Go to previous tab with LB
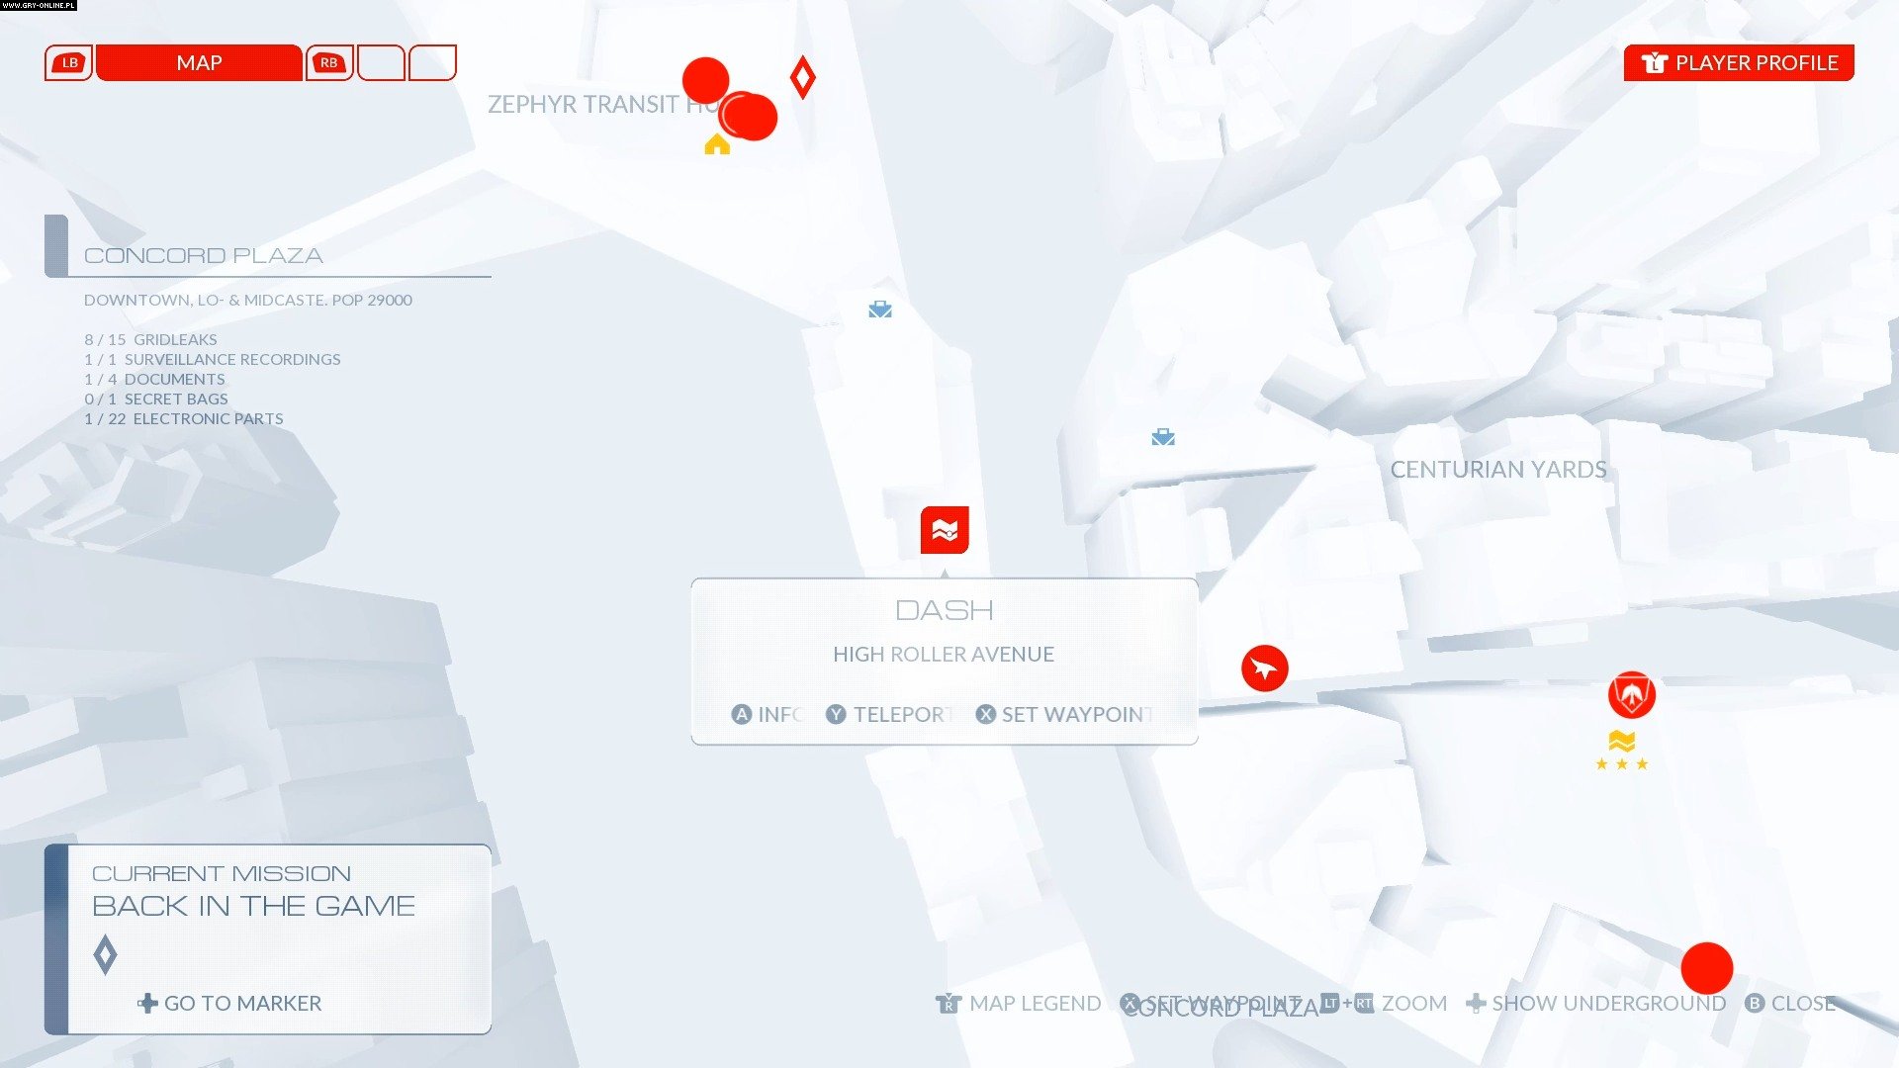The height and width of the screenshot is (1068, 1899). click(69, 62)
